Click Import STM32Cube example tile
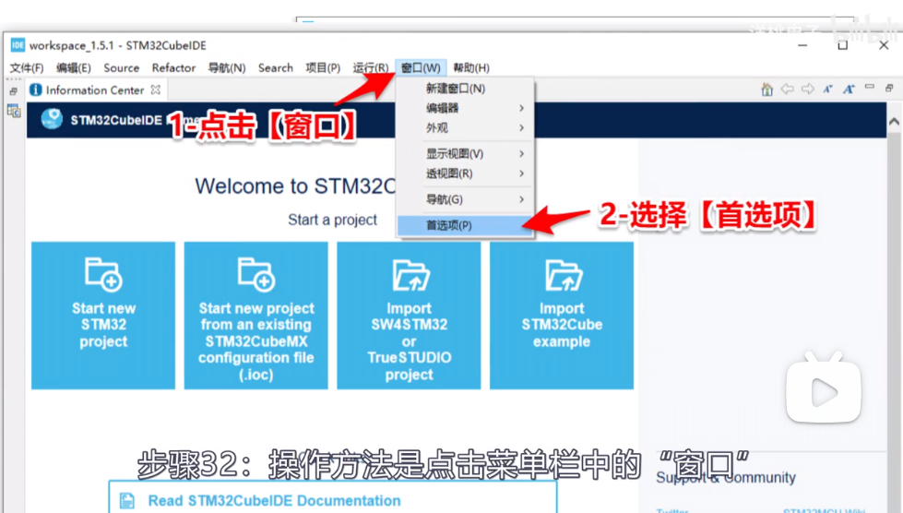Image resolution: width=903 pixels, height=513 pixels. (x=562, y=316)
